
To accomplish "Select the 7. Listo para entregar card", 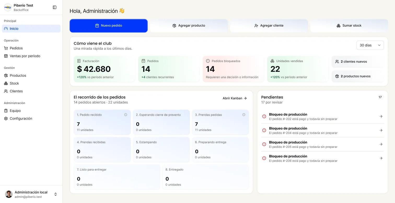I will tap(117, 177).
